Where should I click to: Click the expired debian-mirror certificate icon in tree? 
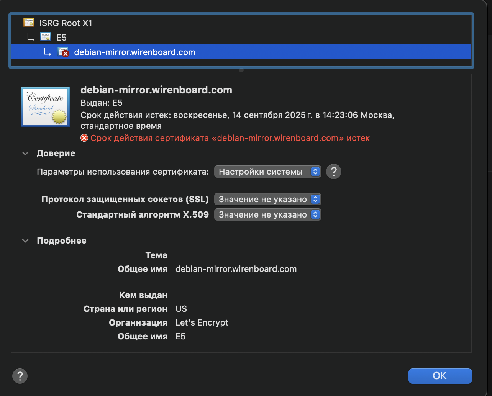pyautogui.click(x=63, y=52)
